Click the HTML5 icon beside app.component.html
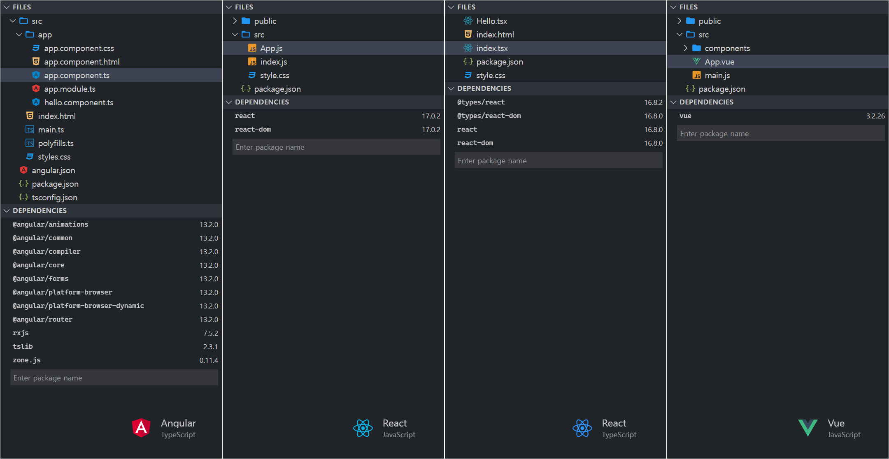 click(x=36, y=62)
